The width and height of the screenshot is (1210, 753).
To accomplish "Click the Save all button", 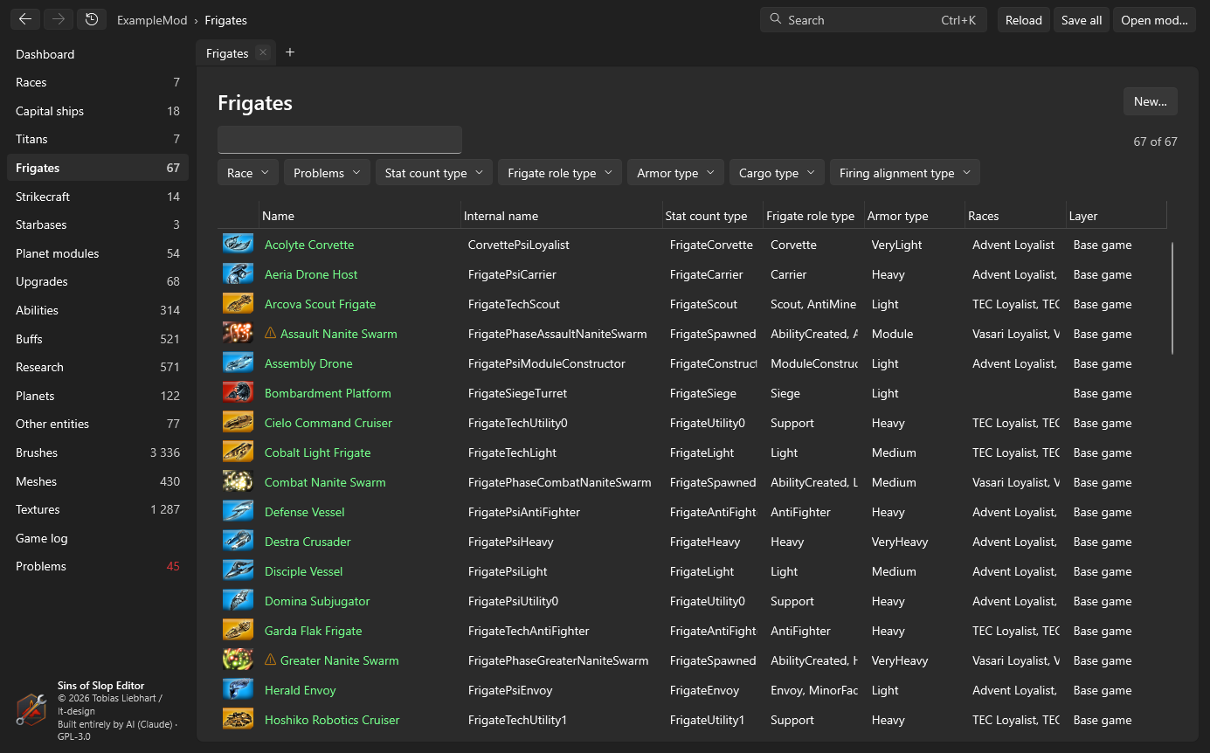I will coord(1082,20).
